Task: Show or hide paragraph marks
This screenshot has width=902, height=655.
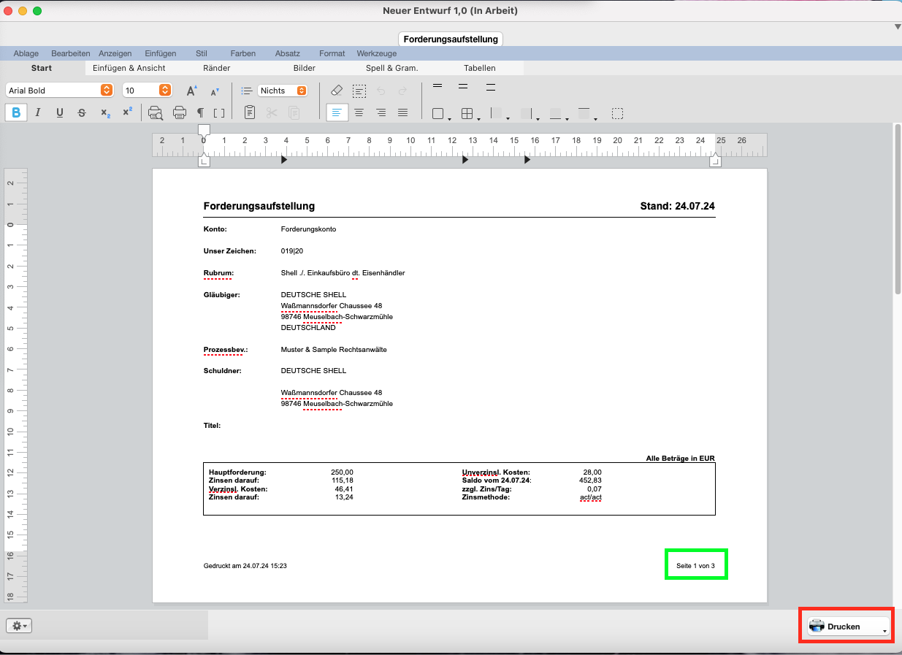Action: 200,113
